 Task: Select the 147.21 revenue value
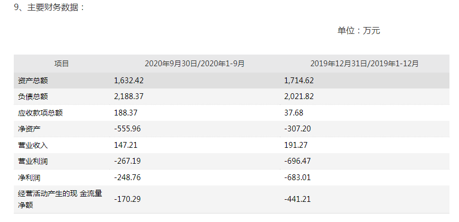point(126,145)
